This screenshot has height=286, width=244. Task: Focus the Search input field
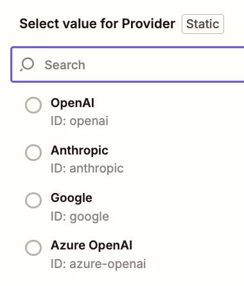128,64
